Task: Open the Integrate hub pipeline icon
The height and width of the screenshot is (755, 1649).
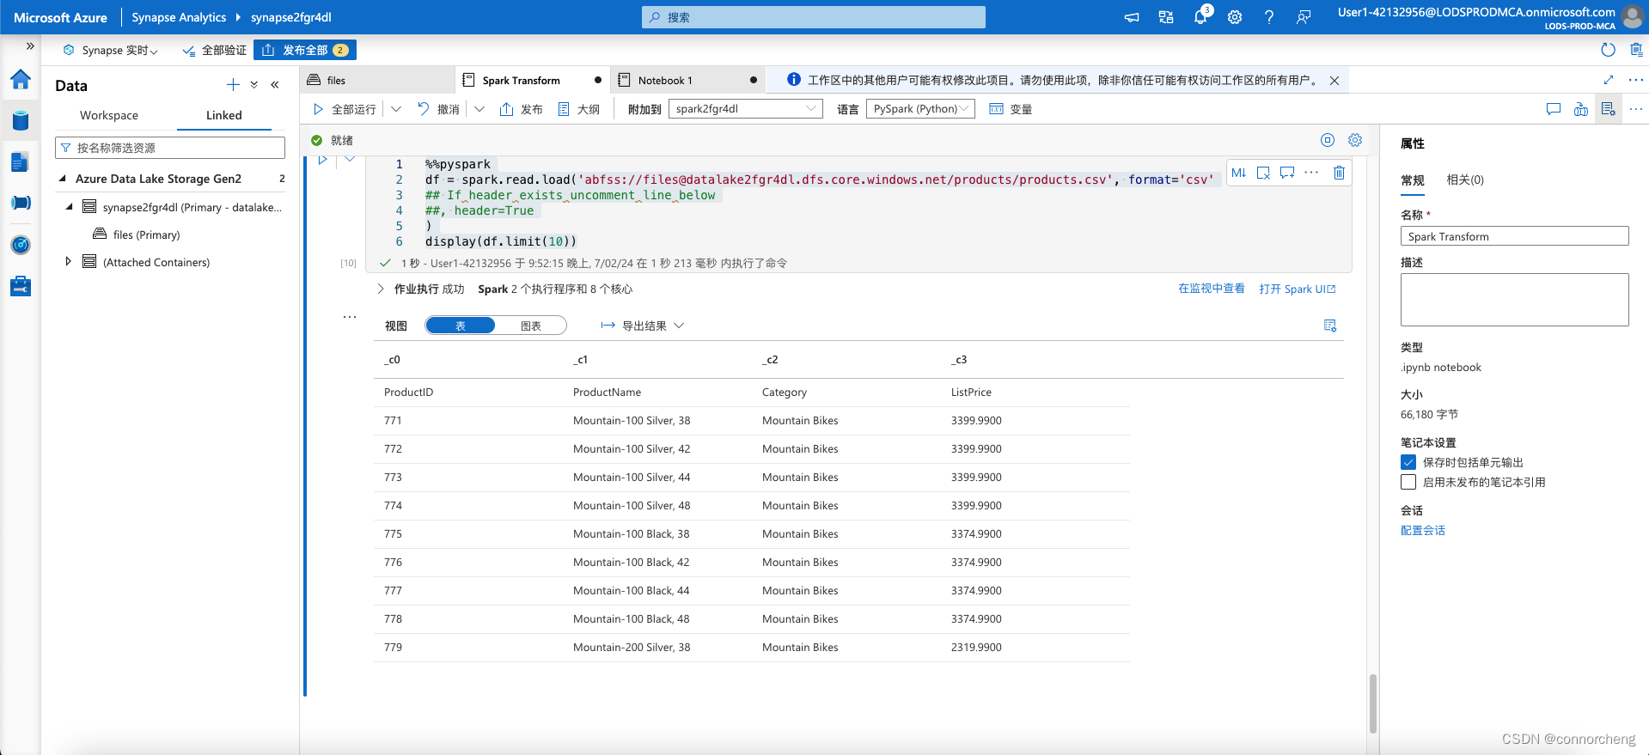Action: tap(21, 203)
